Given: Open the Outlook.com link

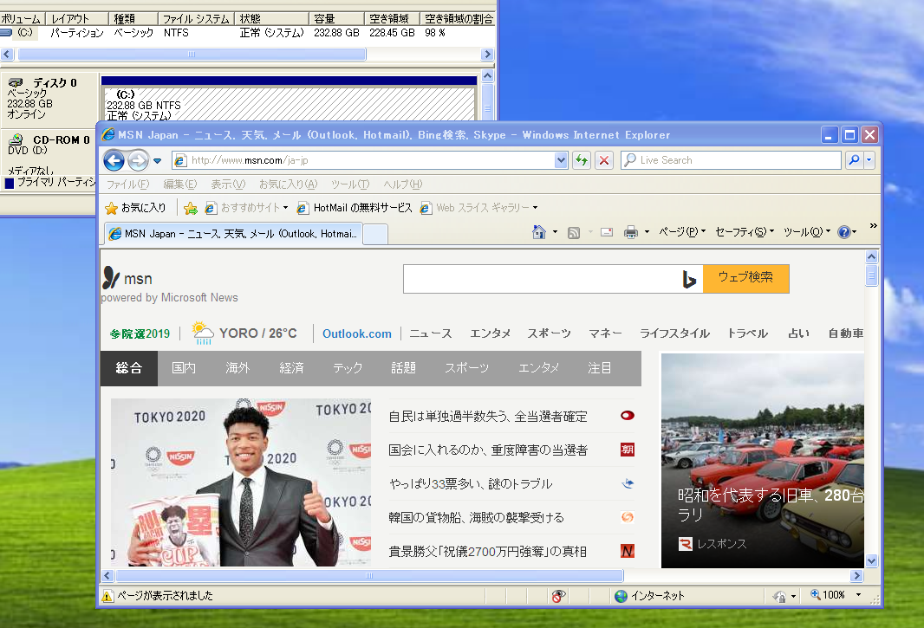Looking at the screenshot, I should point(356,333).
